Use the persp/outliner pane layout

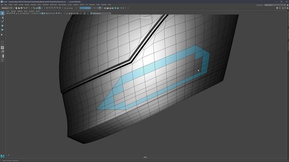tap(2, 56)
